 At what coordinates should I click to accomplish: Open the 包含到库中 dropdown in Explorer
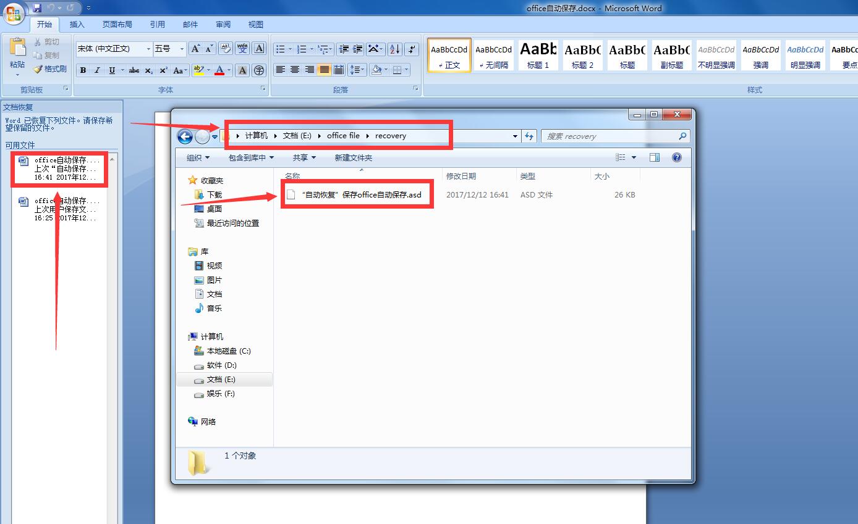tap(251, 157)
